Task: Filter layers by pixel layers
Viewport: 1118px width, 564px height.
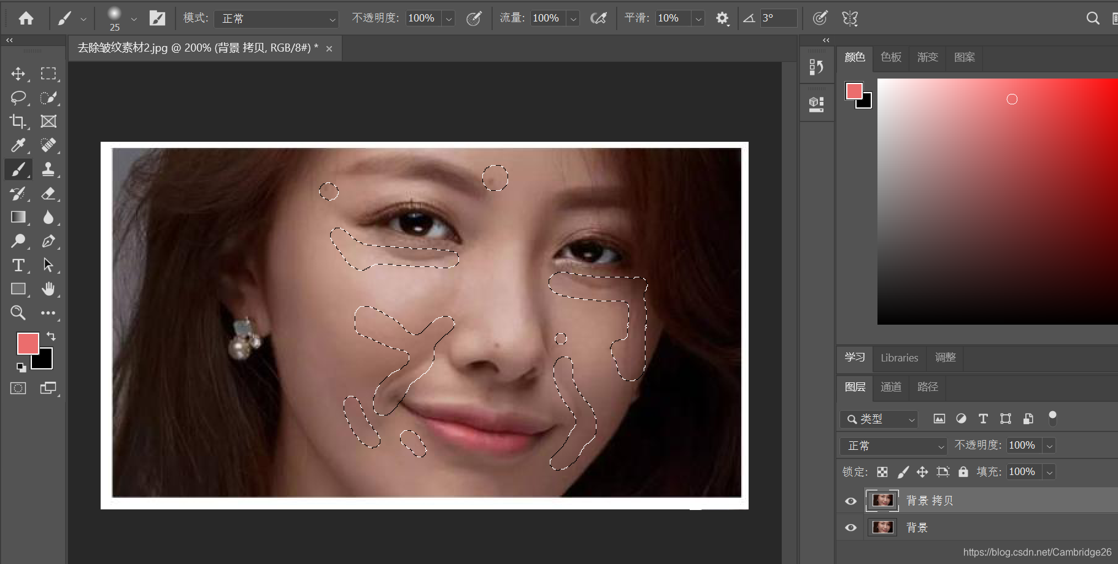Action: (939, 419)
